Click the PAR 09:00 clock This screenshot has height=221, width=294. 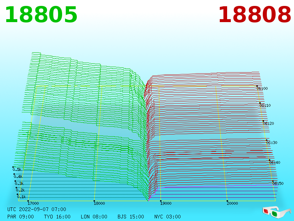(x=21, y=217)
